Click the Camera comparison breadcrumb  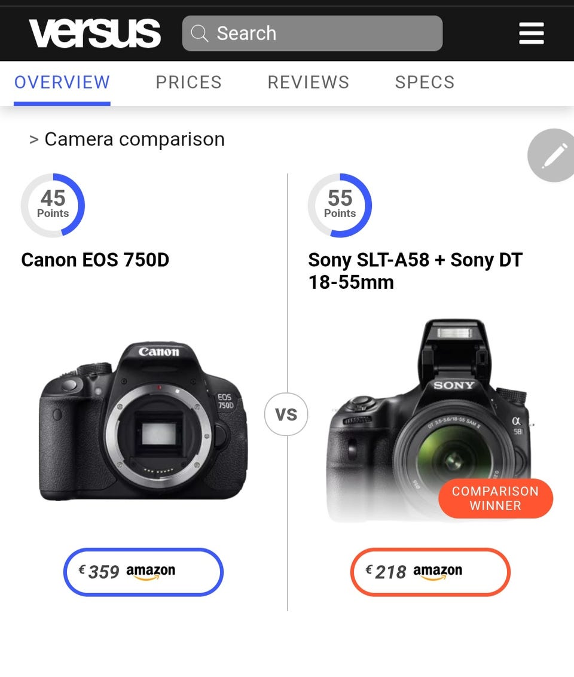pos(134,139)
